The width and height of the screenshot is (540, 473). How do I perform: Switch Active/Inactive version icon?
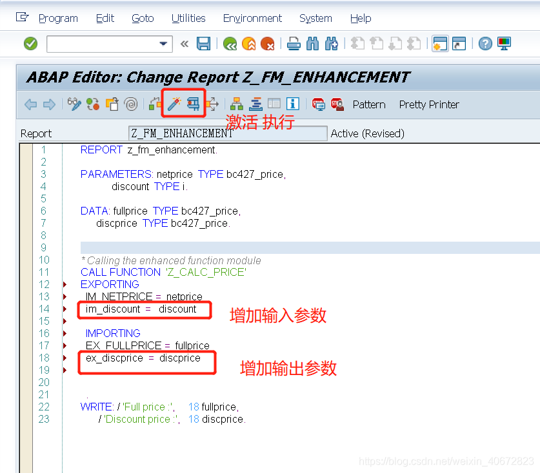[93, 104]
